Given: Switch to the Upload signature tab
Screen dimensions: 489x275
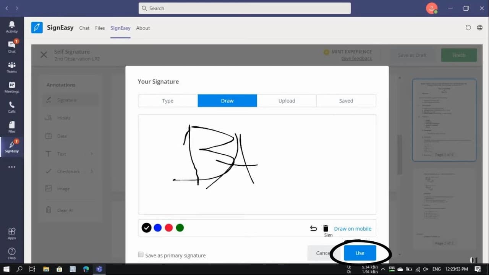Looking at the screenshot, I should [287, 101].
